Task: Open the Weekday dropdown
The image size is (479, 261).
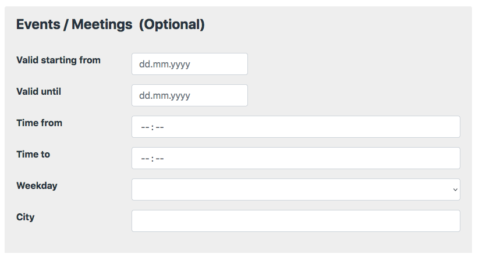Action: click(296, 190)
